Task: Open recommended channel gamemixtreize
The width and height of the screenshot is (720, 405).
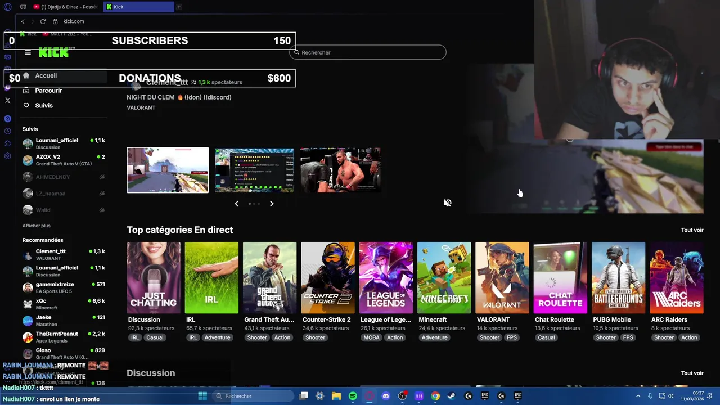Action: [64, 287]
